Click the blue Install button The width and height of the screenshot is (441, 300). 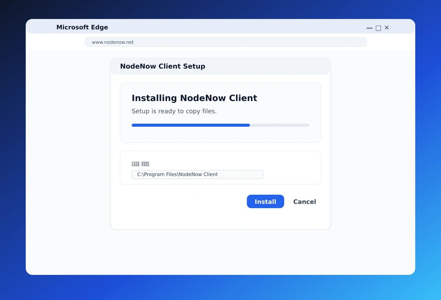click(265, 201)
